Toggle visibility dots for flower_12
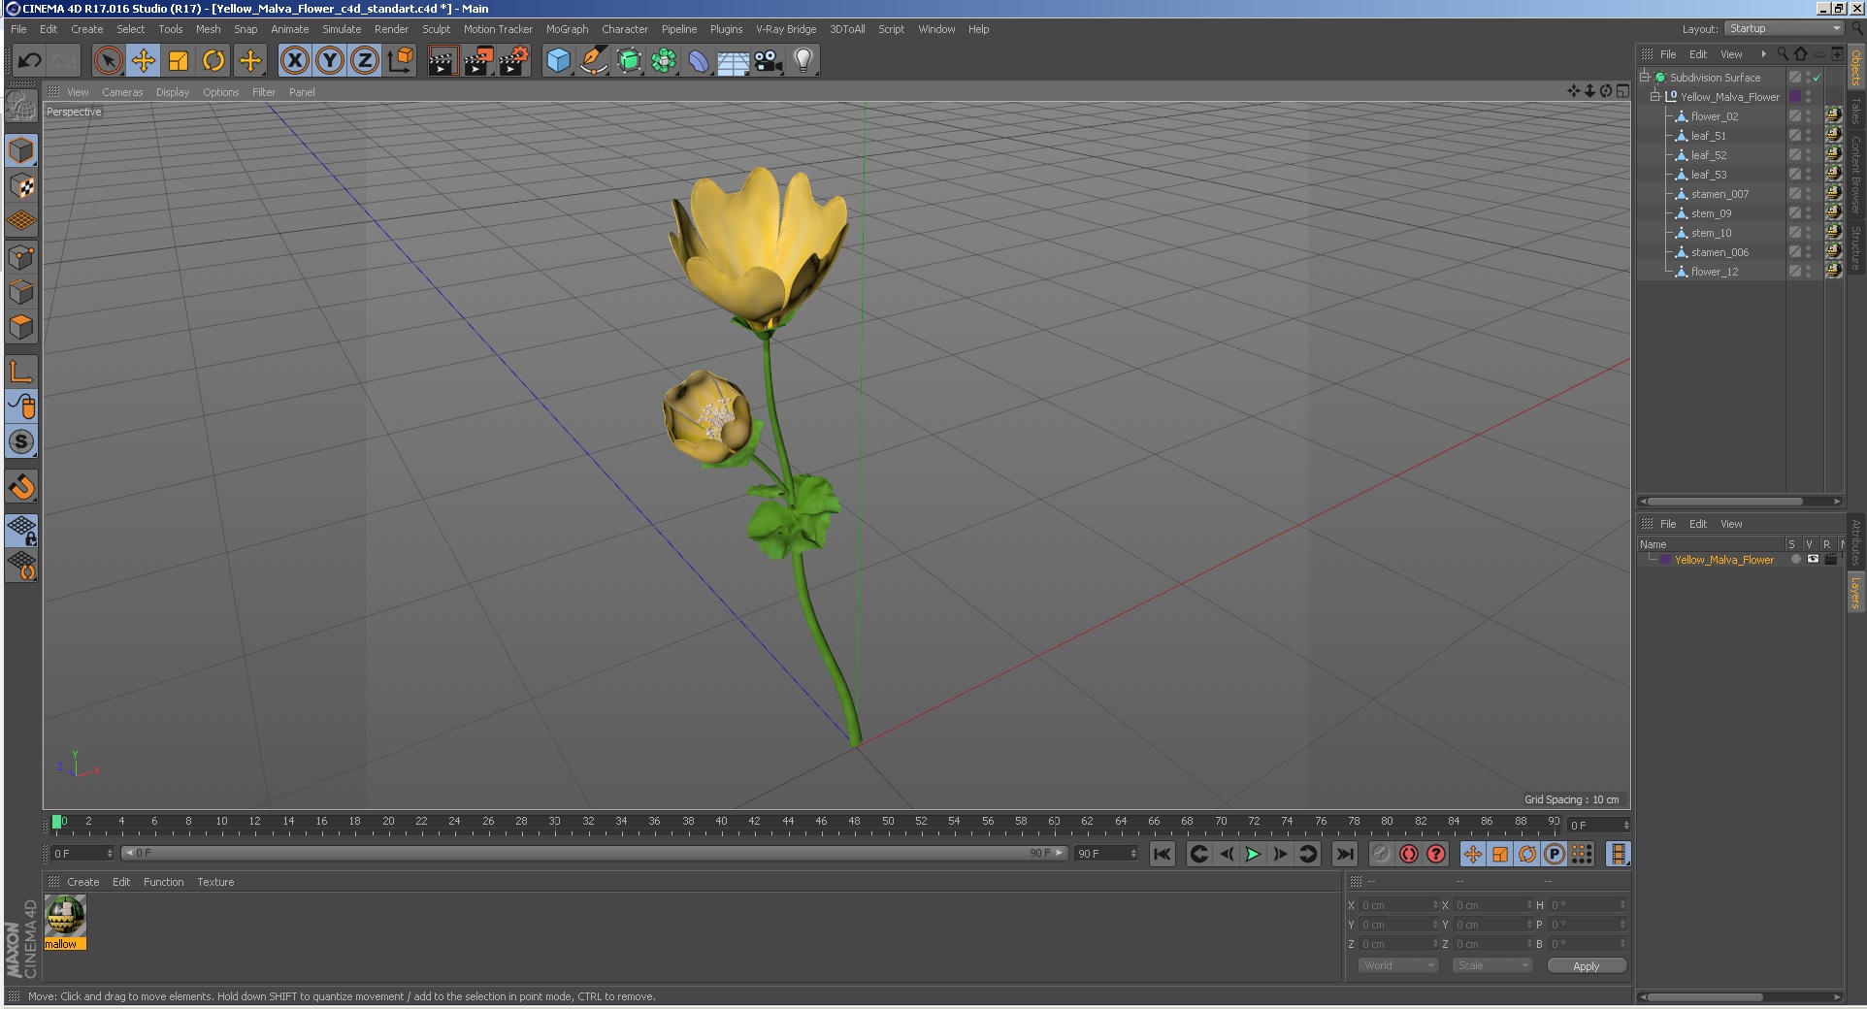The height and width of the screenshot is (1009, 1867). 1808,272
